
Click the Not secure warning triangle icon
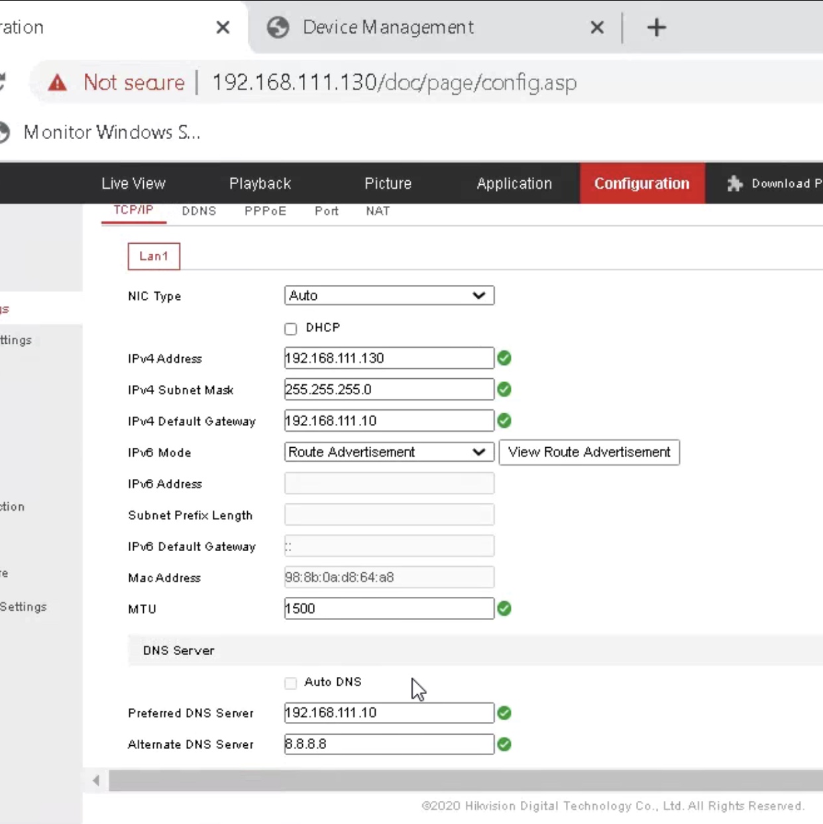(58, 83)
